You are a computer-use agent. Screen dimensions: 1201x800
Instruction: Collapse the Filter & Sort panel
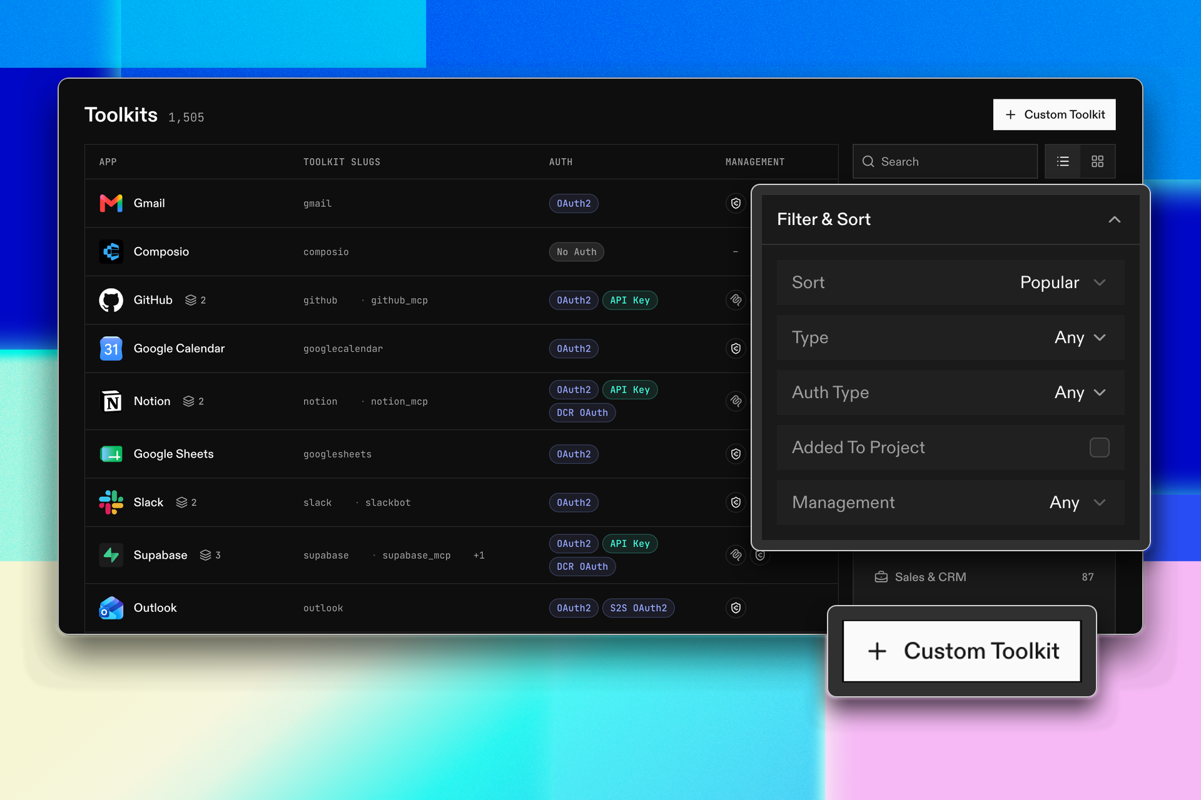coord(1114,219)
